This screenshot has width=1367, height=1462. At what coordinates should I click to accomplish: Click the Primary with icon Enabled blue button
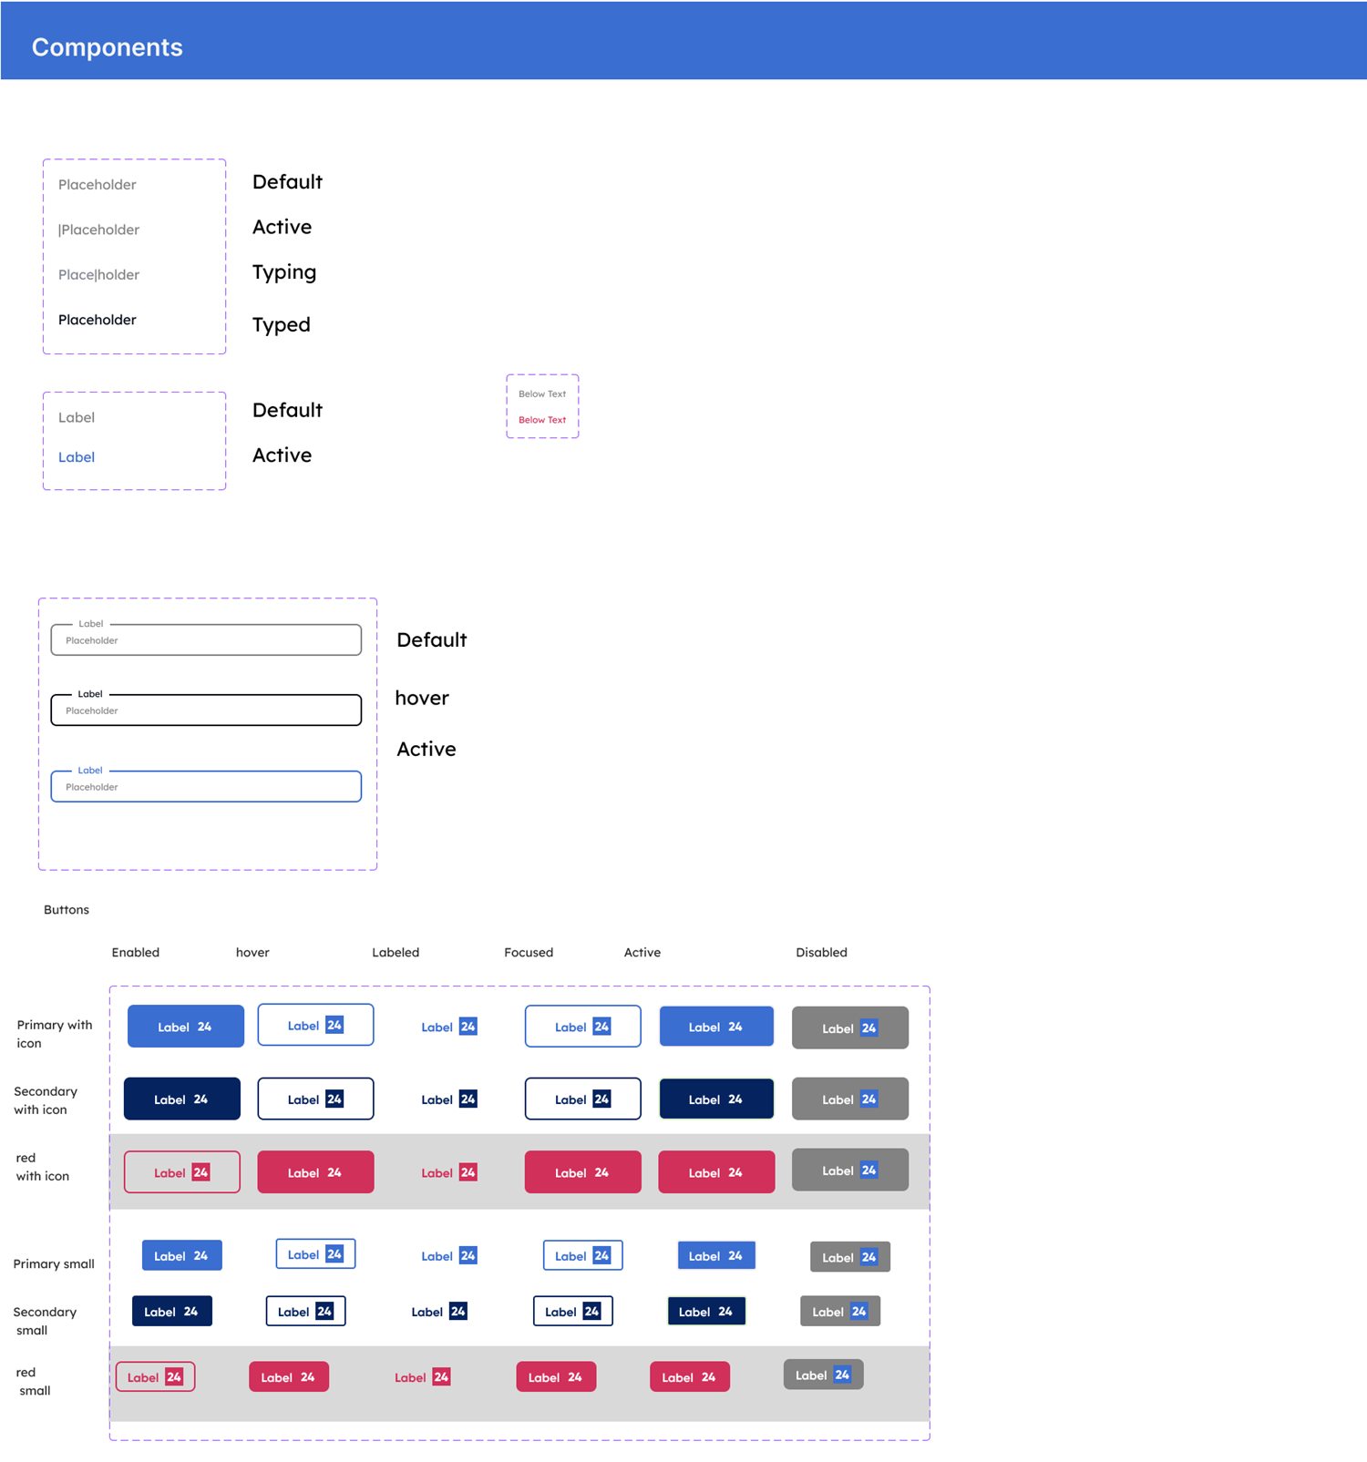(185, 1026)
